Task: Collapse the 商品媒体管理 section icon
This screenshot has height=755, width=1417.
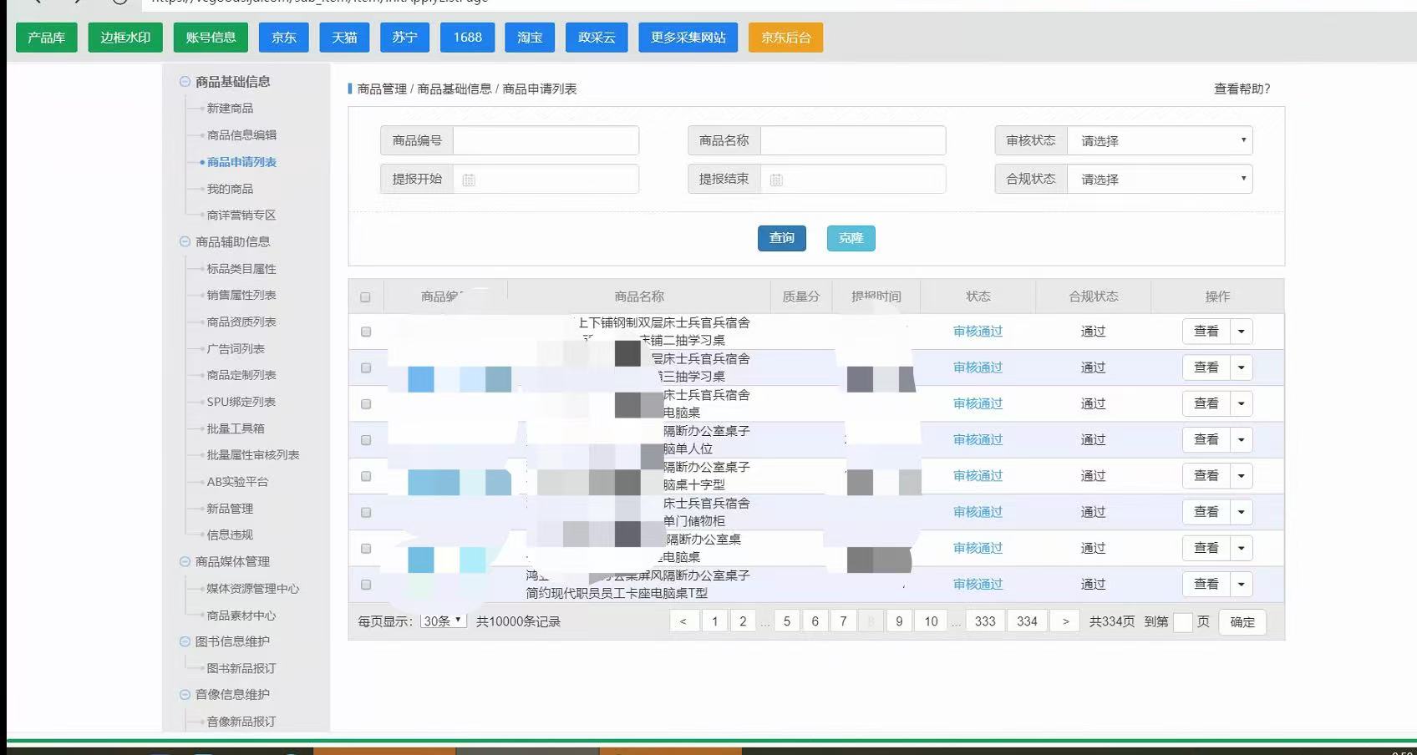Action: (185, 562)
